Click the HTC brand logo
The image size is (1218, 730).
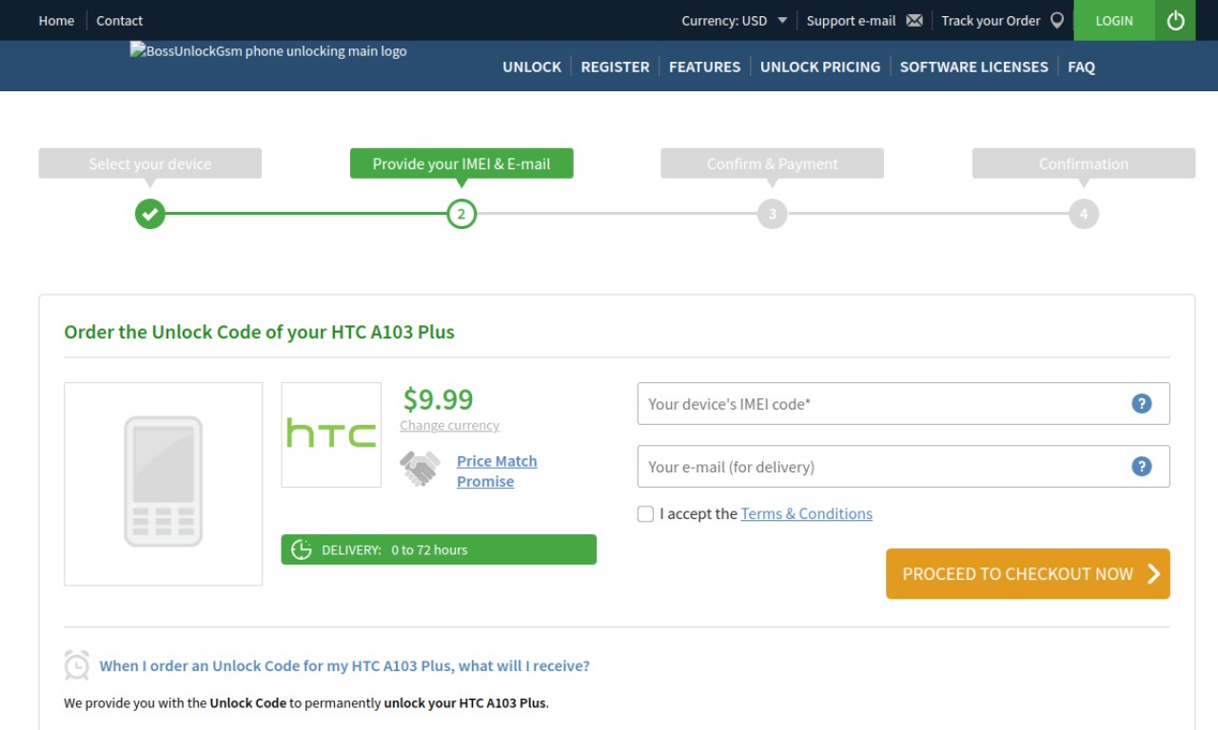point(331,434)
